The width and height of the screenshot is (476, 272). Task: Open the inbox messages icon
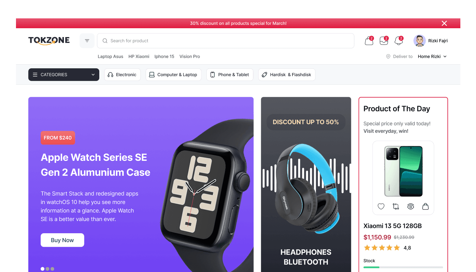click(384, 41)
